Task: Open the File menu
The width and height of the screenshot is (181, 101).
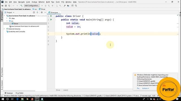Action: click(x=6, y=2)
